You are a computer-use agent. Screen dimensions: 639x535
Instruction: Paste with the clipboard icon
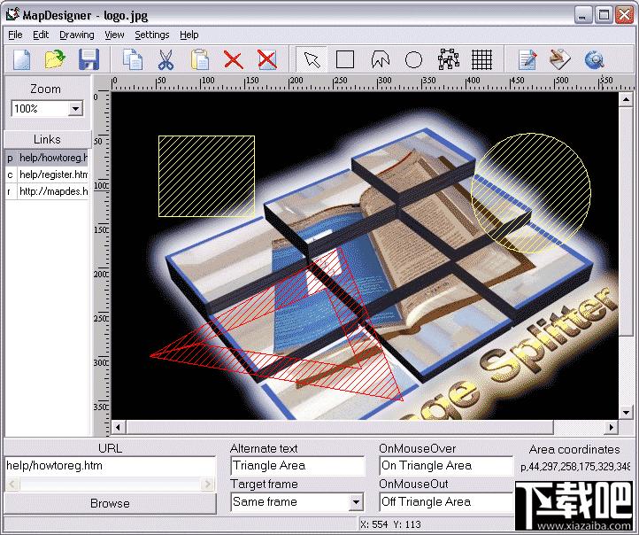click(x=200, y=59)
